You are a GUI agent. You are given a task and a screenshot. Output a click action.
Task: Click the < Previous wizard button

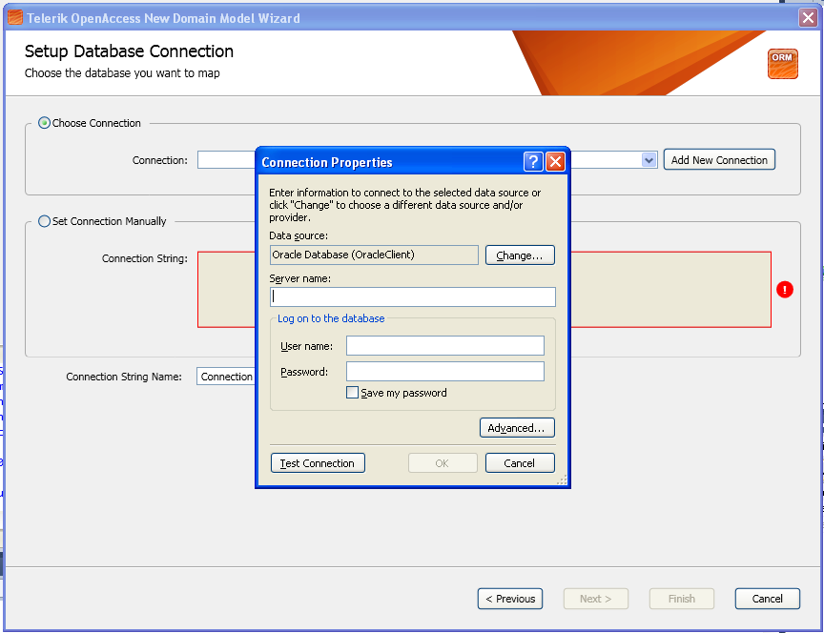pos(509,599)
